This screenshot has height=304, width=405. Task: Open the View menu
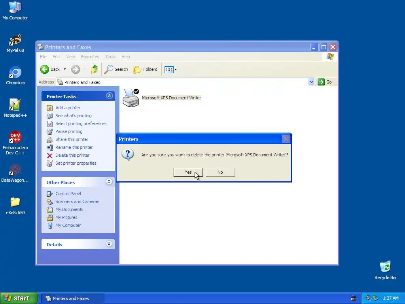(x=70, y=57)
